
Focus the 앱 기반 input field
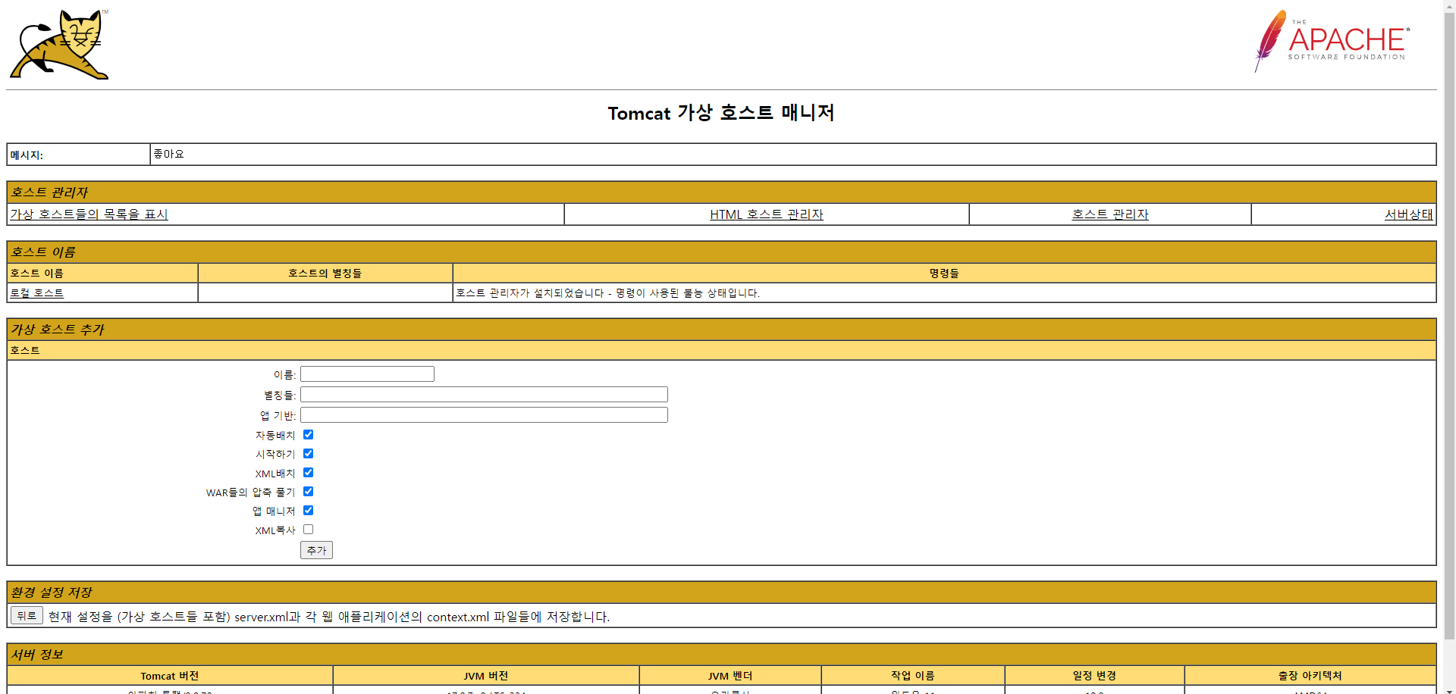[x=484, y=415]
